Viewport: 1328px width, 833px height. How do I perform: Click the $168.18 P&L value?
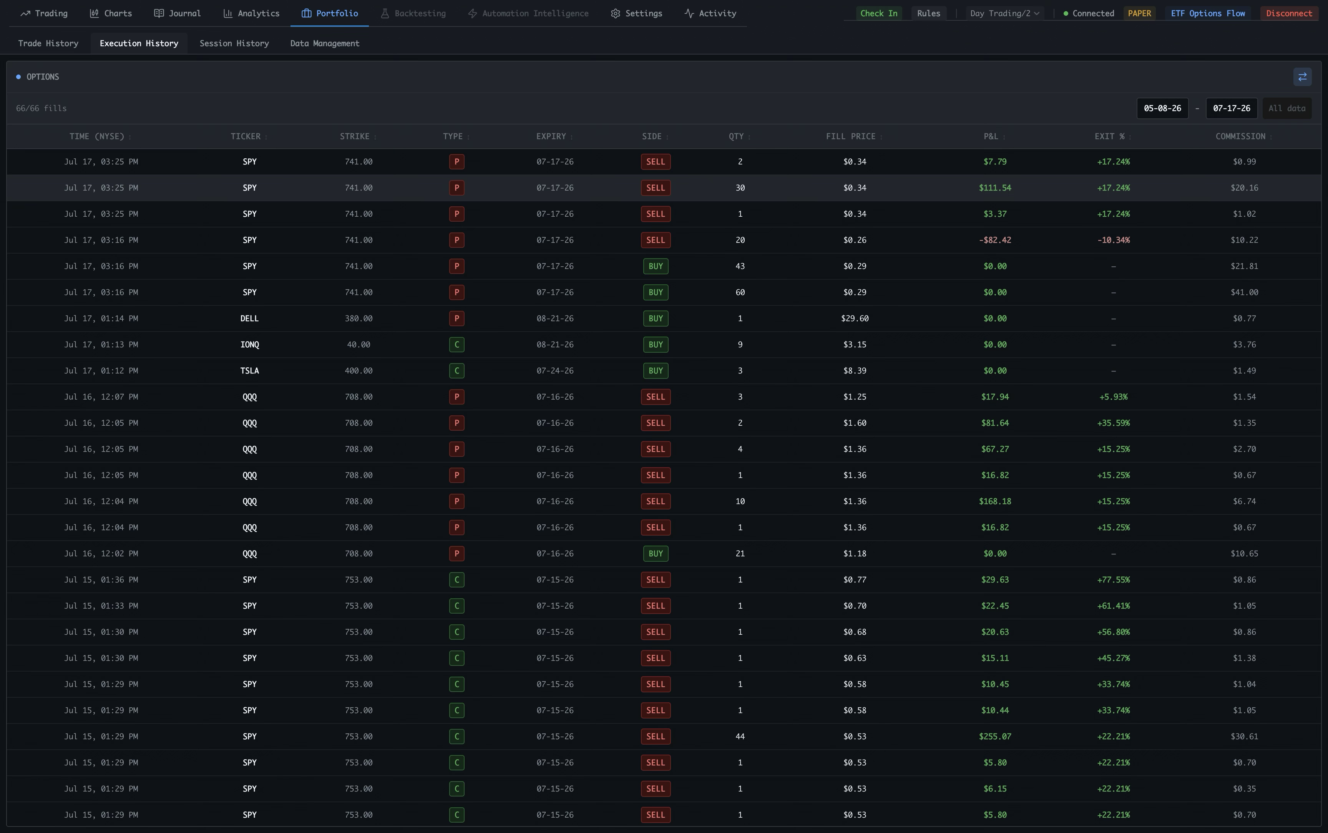coord(995,501)
